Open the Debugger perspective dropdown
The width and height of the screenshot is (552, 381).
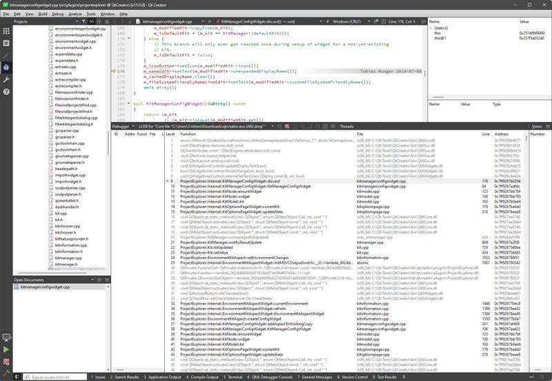tap(124, 126)
